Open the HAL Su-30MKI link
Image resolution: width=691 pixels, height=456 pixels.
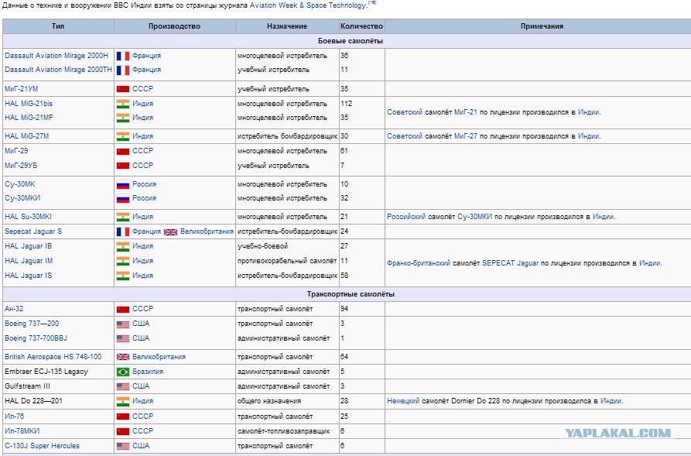(x=28, y=217)
